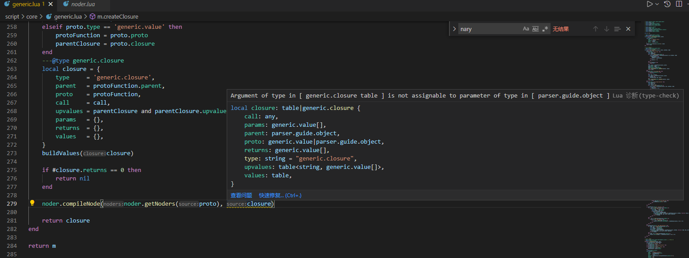This screenshot has width=689, height=258.
Task: Toggle Match Whole Word in search
Action: coord(535,28)
